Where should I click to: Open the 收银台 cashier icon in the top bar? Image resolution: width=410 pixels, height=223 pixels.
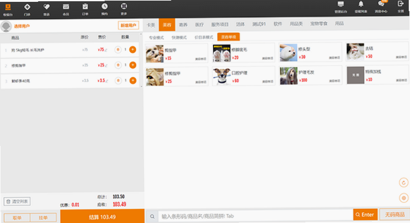(8, 10)
